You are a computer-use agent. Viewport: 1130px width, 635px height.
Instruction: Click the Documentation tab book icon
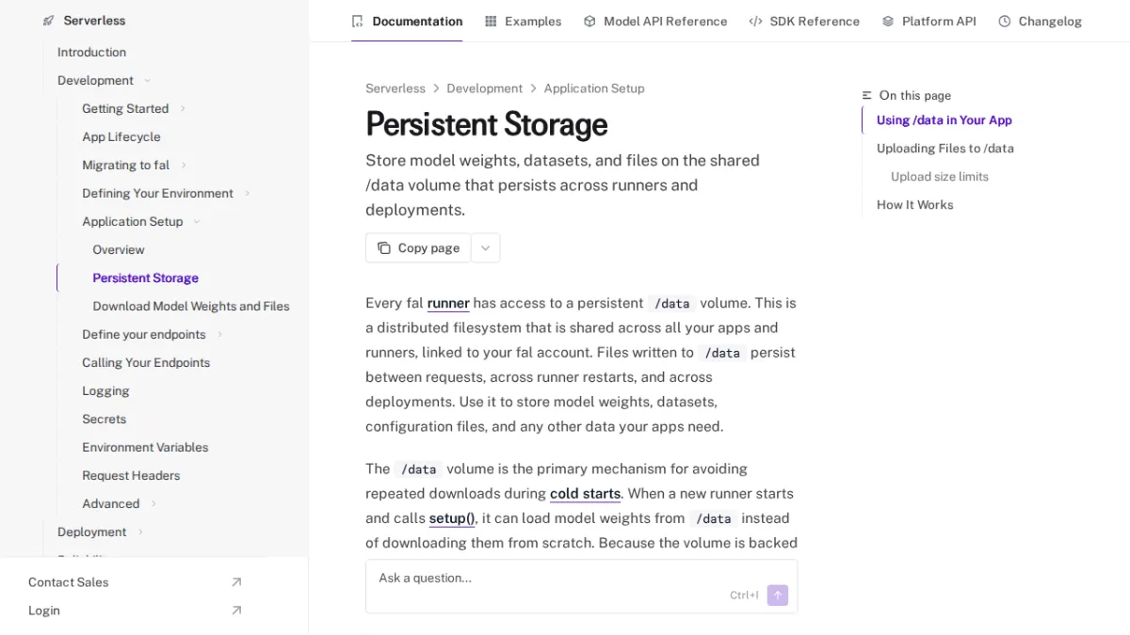(357, 21)
